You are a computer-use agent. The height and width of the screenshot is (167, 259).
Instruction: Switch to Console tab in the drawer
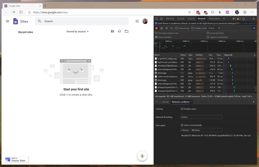[x=165, y=102]
